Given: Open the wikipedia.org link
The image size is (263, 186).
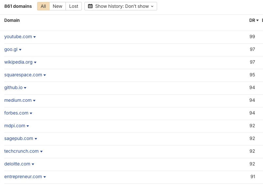Looking at the screenshot, I should 19,62.
